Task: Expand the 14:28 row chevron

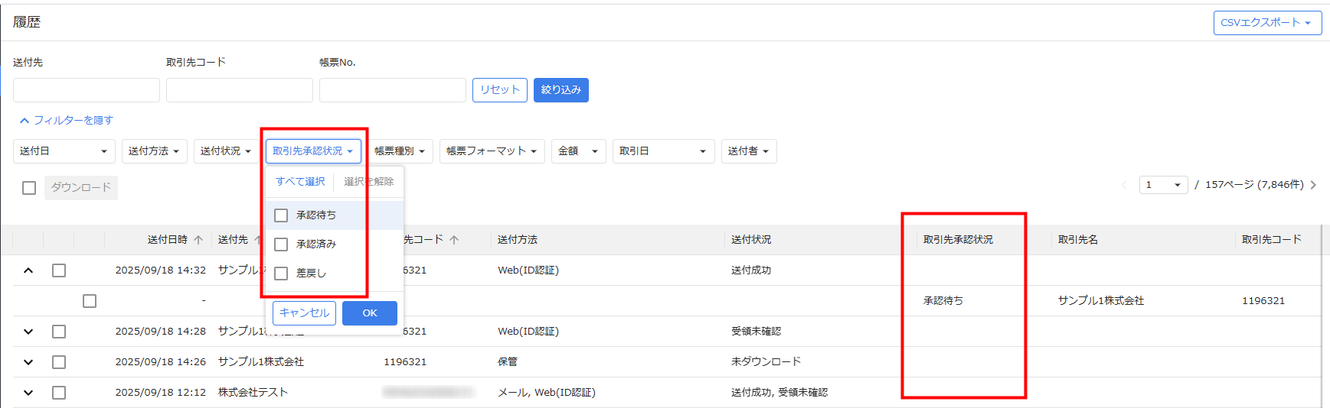Action: point(28,332)
